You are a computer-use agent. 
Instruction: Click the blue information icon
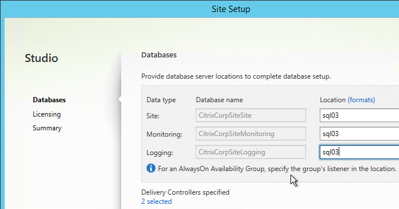pyautogui.click(x=151, y=168)
